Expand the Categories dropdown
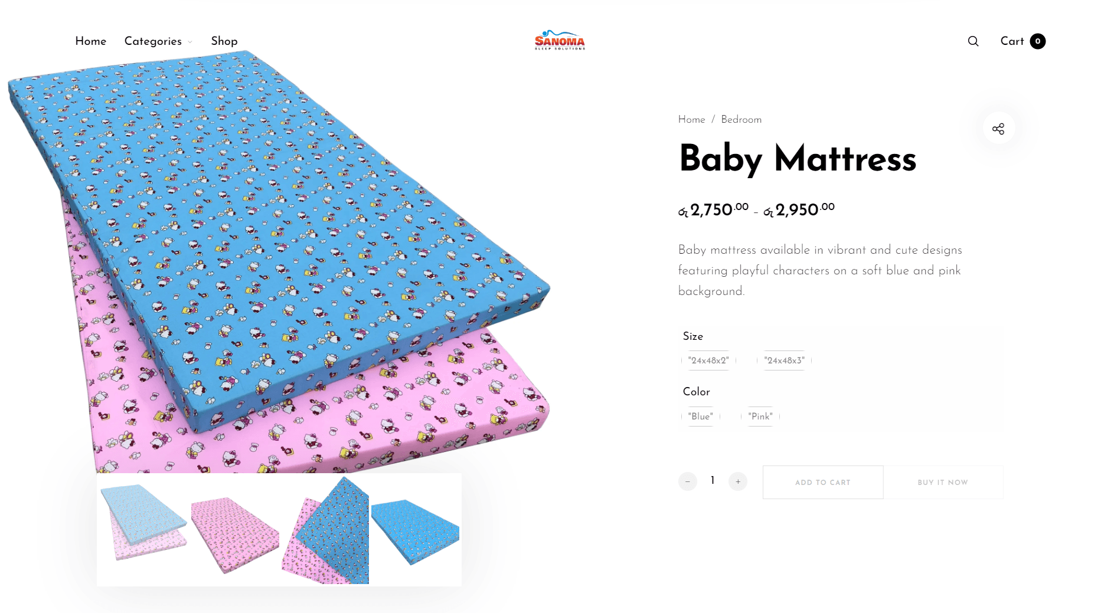Viewport: 1114px width, 613px height. (157, 41)
